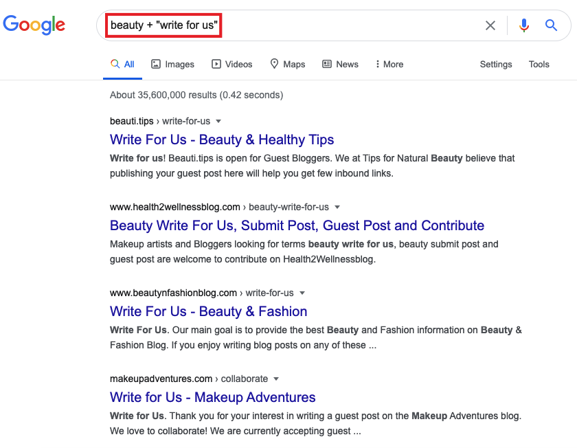Click the blue search magnifier icon

551,25
